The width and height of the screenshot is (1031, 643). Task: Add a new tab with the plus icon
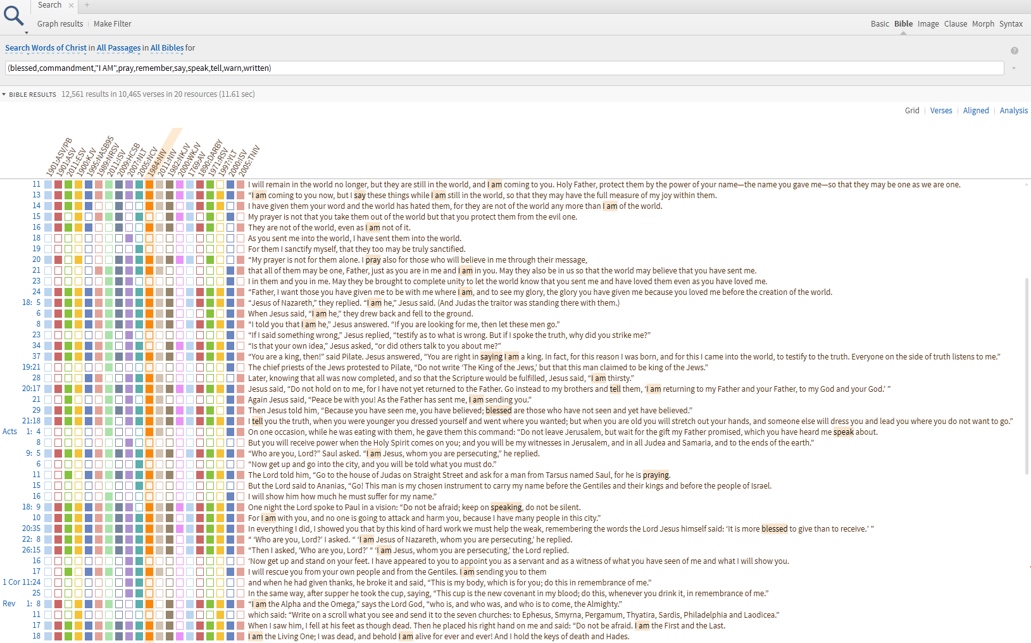(87, 5)
